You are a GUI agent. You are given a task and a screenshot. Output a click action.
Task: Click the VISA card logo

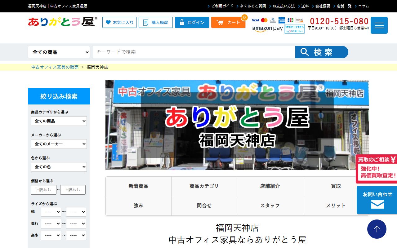pyautogui.click(x=255, y=20)
